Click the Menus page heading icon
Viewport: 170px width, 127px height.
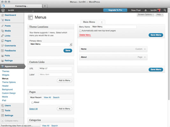point(30,17)
